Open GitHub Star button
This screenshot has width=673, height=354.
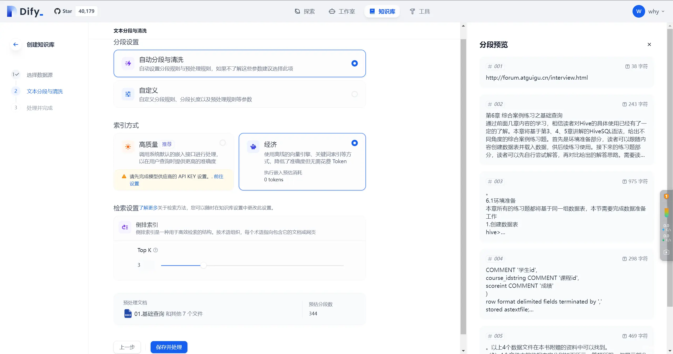63,11
